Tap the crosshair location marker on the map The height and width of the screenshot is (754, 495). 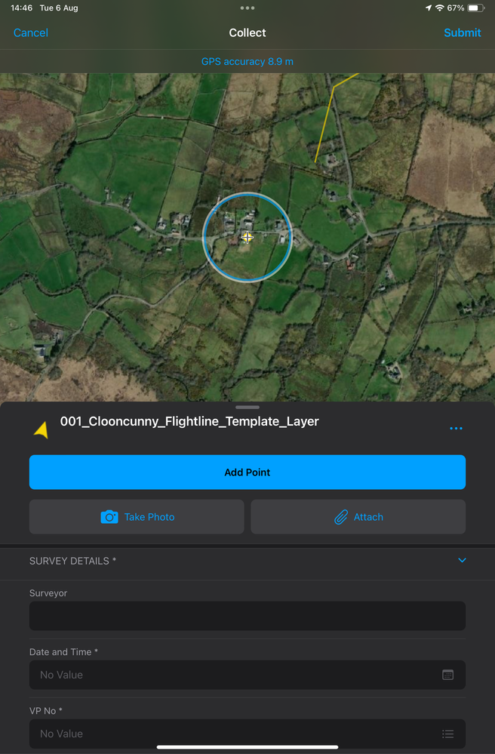247,237
